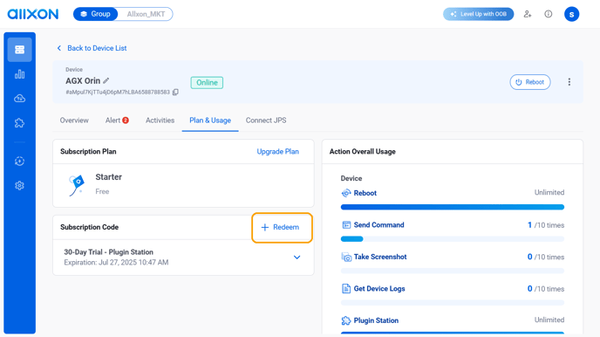Open the cloud upload sidebar icon

(19, 99)
